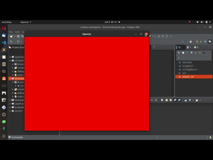Image resolution: width=213 pixels, height=160 pixels.
Task: Open Terminal from the dock
Action: point(4,71)
